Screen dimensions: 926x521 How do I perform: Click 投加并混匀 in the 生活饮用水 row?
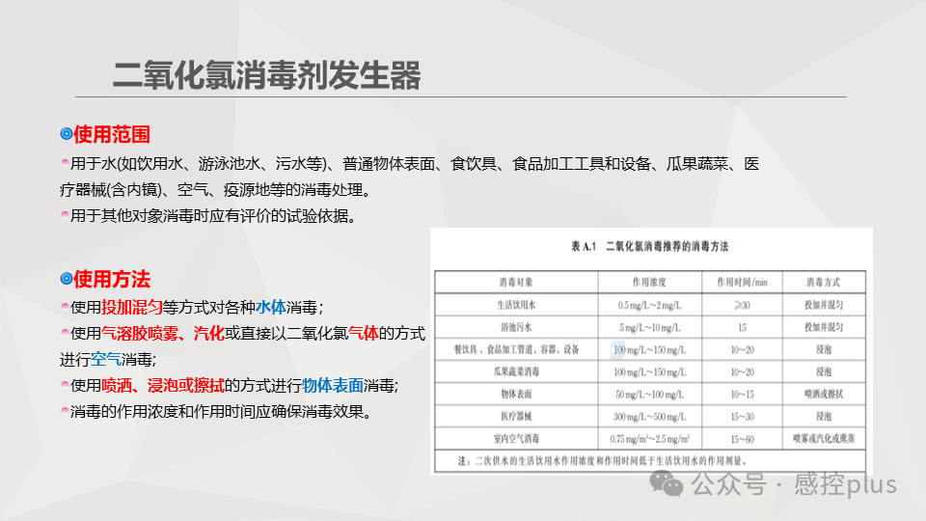(x=824, y=305)
